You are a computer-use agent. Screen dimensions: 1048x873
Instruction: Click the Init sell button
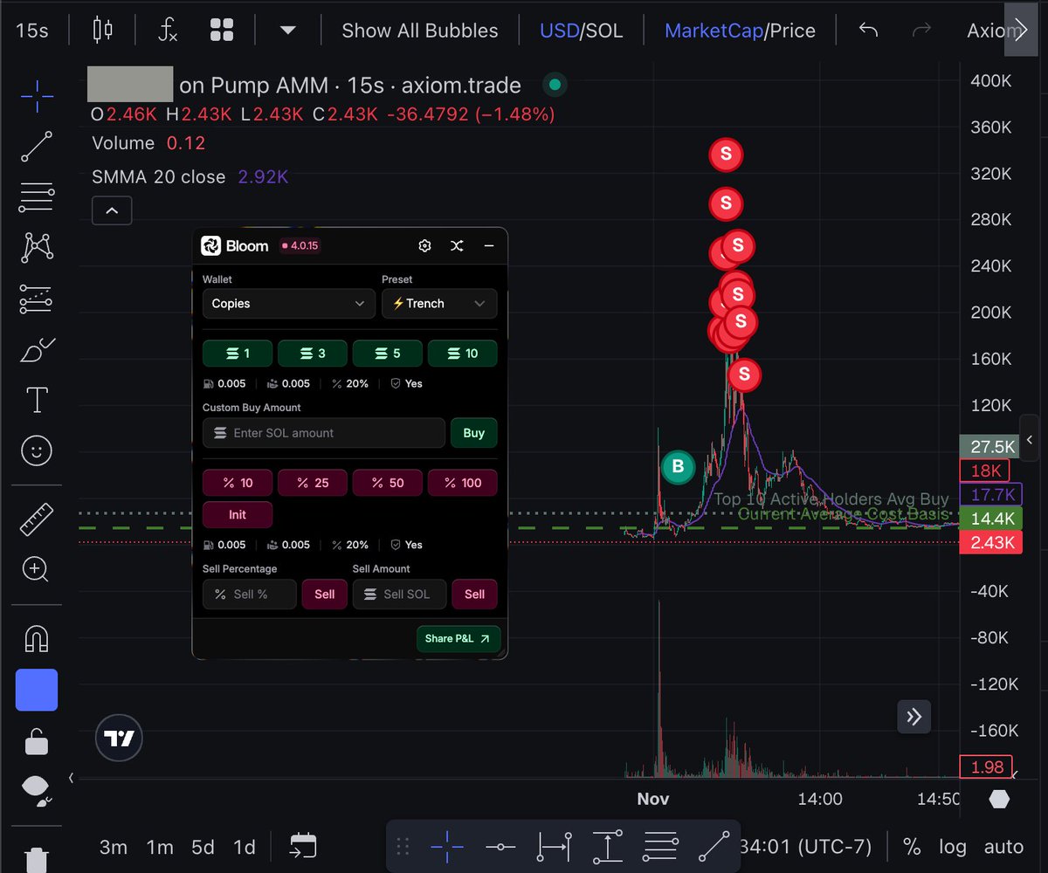click(238, 515)
